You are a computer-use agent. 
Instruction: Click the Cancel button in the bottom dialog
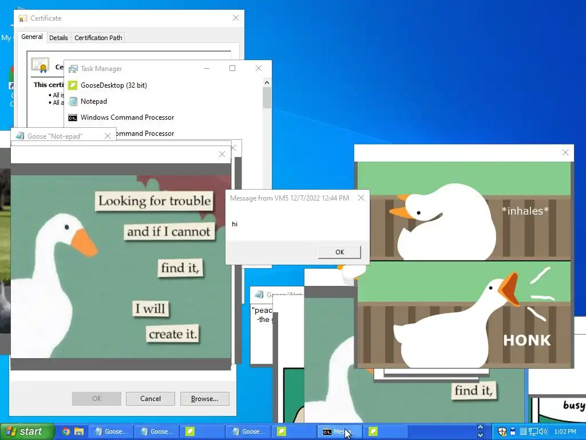tap(151, 399)
